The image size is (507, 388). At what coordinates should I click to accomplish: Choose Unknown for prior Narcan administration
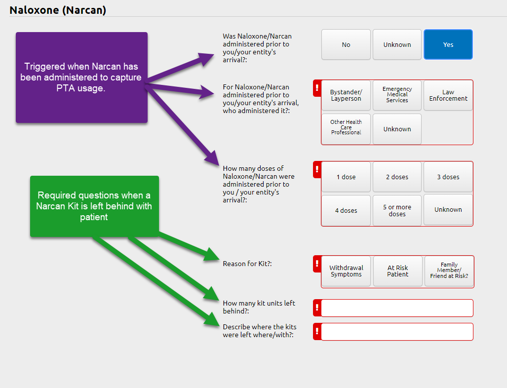click(x=397, y=44)
